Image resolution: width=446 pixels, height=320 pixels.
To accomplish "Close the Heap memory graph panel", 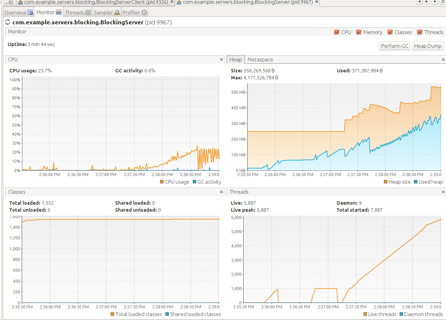I will pos(443,60).
